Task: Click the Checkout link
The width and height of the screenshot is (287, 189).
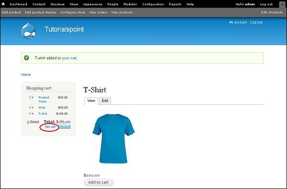Action: [65, 126]
